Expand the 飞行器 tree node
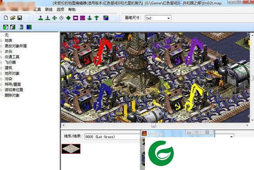This screenshot has height=170, width=254. click(x=1, y=62)
